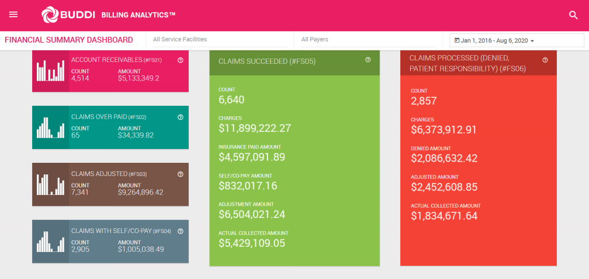Click the Account Receivables bar chart thumbnail

(51, 71)
